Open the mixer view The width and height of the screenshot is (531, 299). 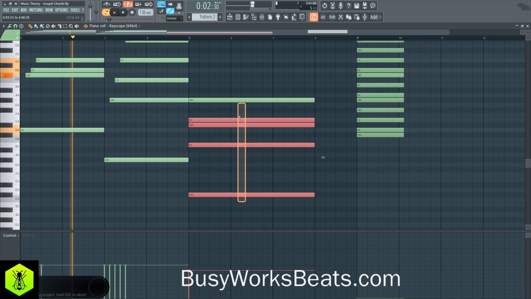pos(262,17)
